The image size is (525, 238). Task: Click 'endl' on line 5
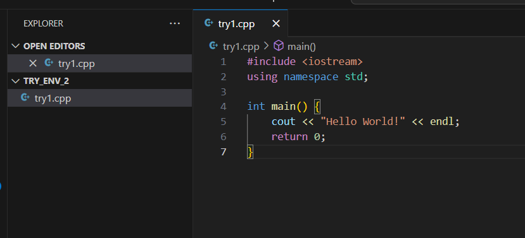(442, 121)
